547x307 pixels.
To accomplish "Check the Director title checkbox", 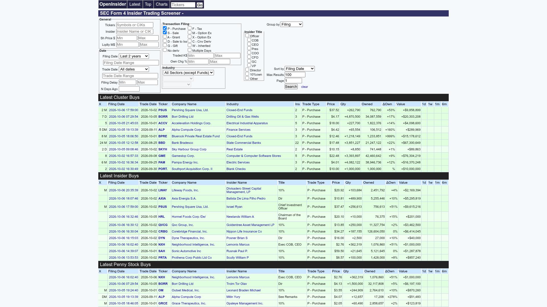I will (247, 70).
